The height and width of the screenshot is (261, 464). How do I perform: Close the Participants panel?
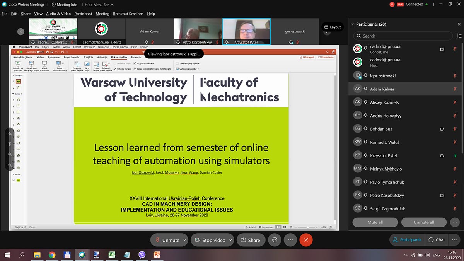tap(459, 24)
